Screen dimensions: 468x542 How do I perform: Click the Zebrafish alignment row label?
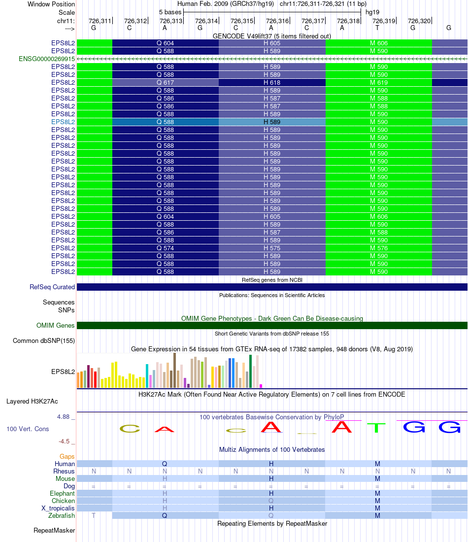[x=62, y=515]
